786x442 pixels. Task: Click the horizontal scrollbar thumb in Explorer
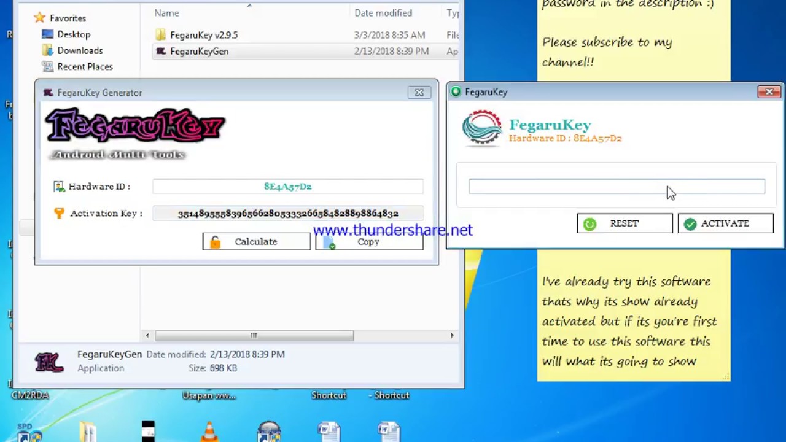pyautogui.click(x=254, y=335)
